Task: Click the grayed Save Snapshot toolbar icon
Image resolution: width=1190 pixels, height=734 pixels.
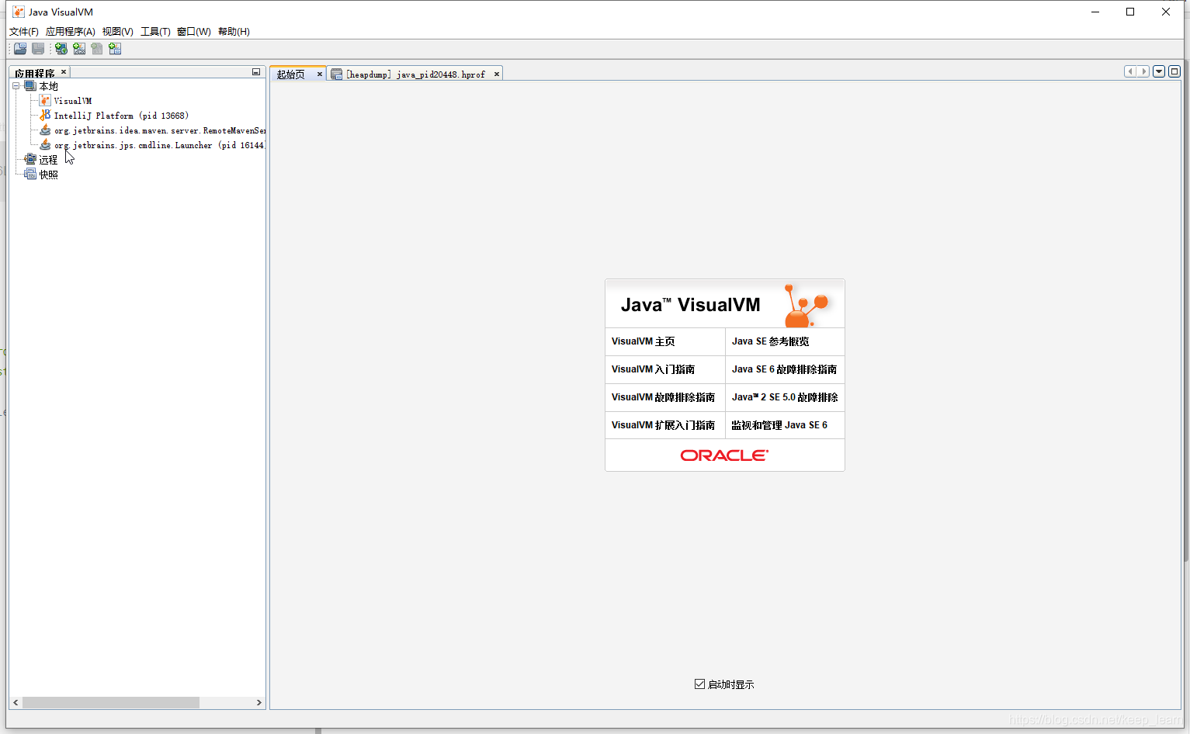Action: coord(38,49)
